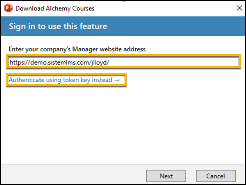Click the Sign in to use this feature heading
This screenshot has width=246, height=185.
tap(58, 26)
